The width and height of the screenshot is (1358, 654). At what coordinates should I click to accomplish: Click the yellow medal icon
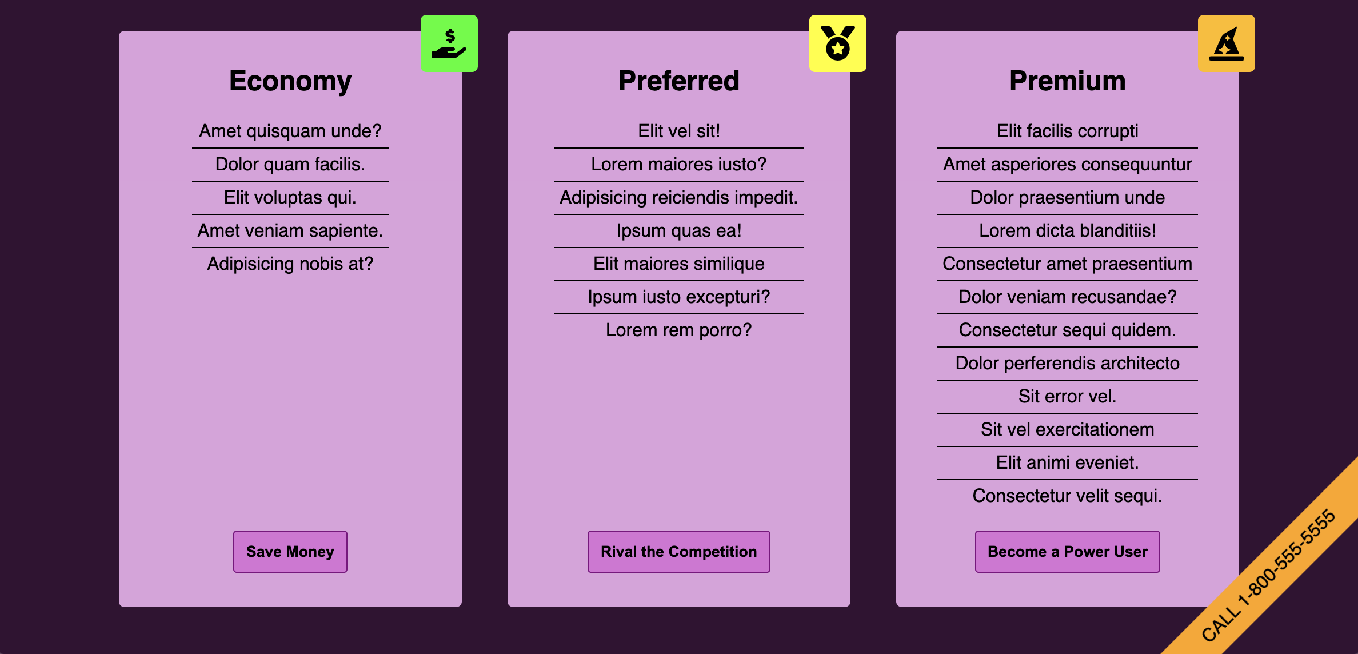838,43
